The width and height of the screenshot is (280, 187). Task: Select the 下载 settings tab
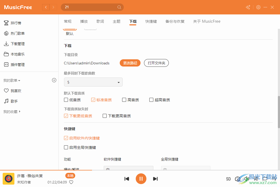click(x=133, y=21)
